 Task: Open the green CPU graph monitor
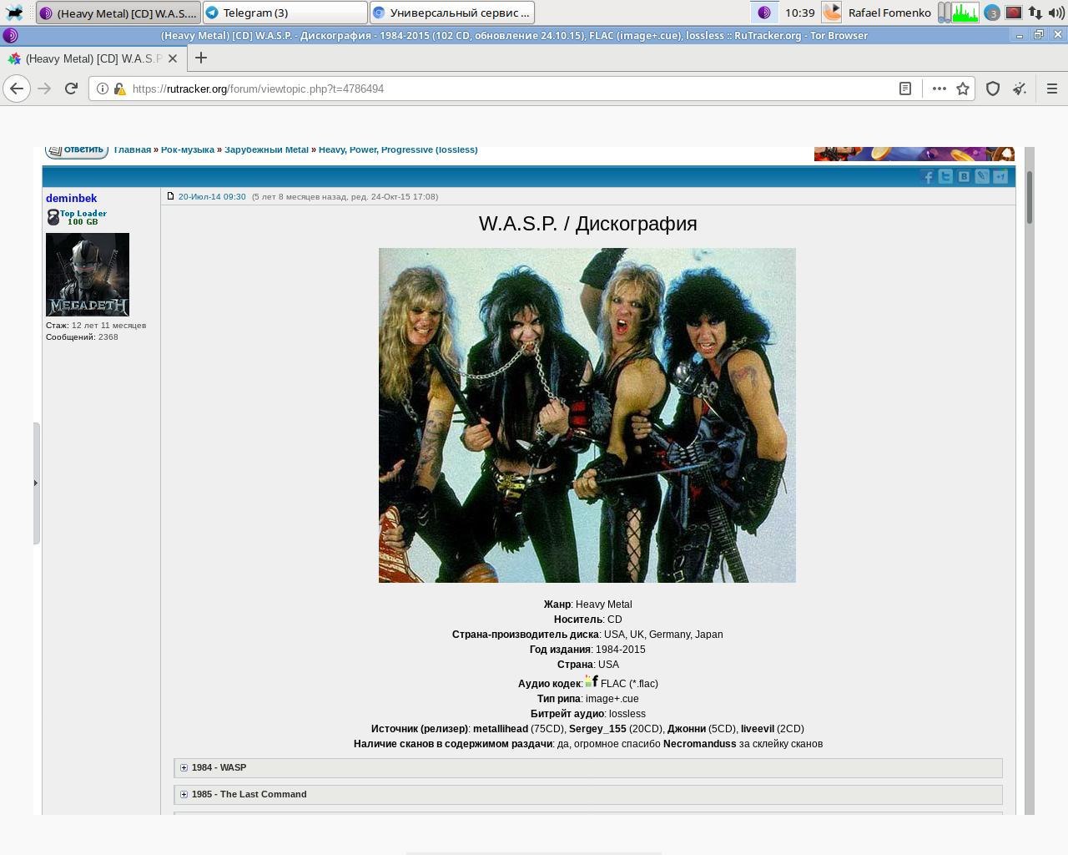tap(965, 13)
